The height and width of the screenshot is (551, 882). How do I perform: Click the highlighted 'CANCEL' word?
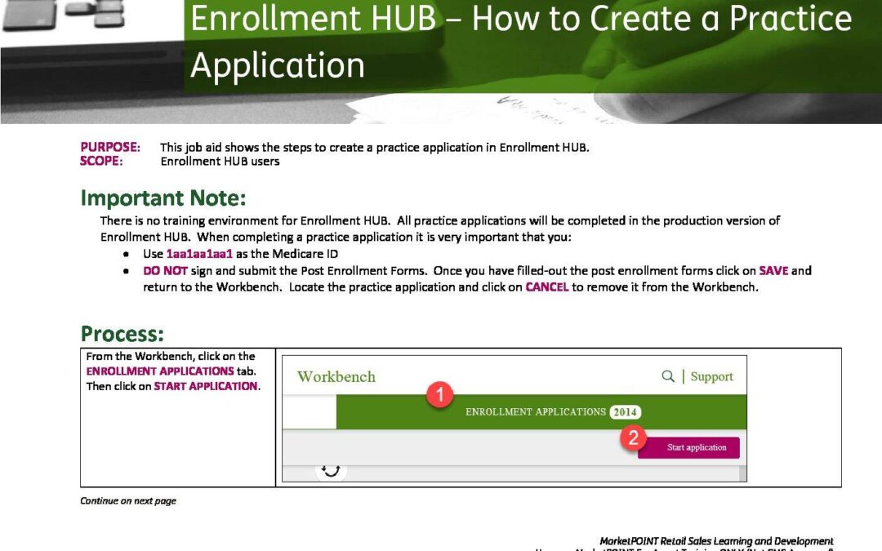(546, 287)
